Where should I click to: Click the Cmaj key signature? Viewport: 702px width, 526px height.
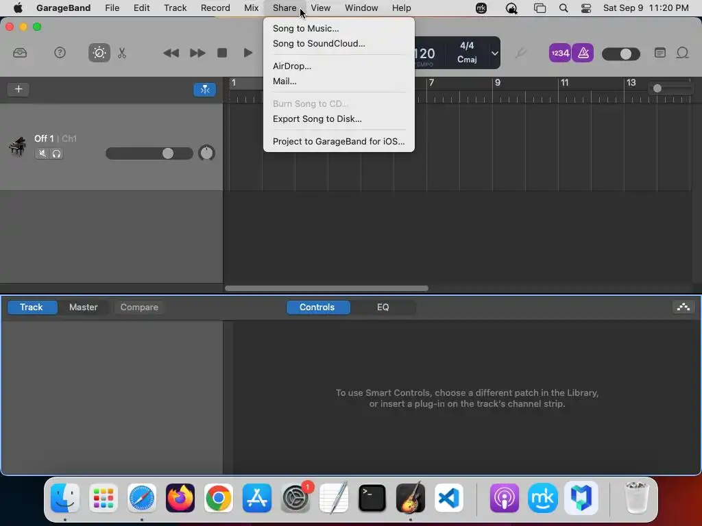coord(467,59)
